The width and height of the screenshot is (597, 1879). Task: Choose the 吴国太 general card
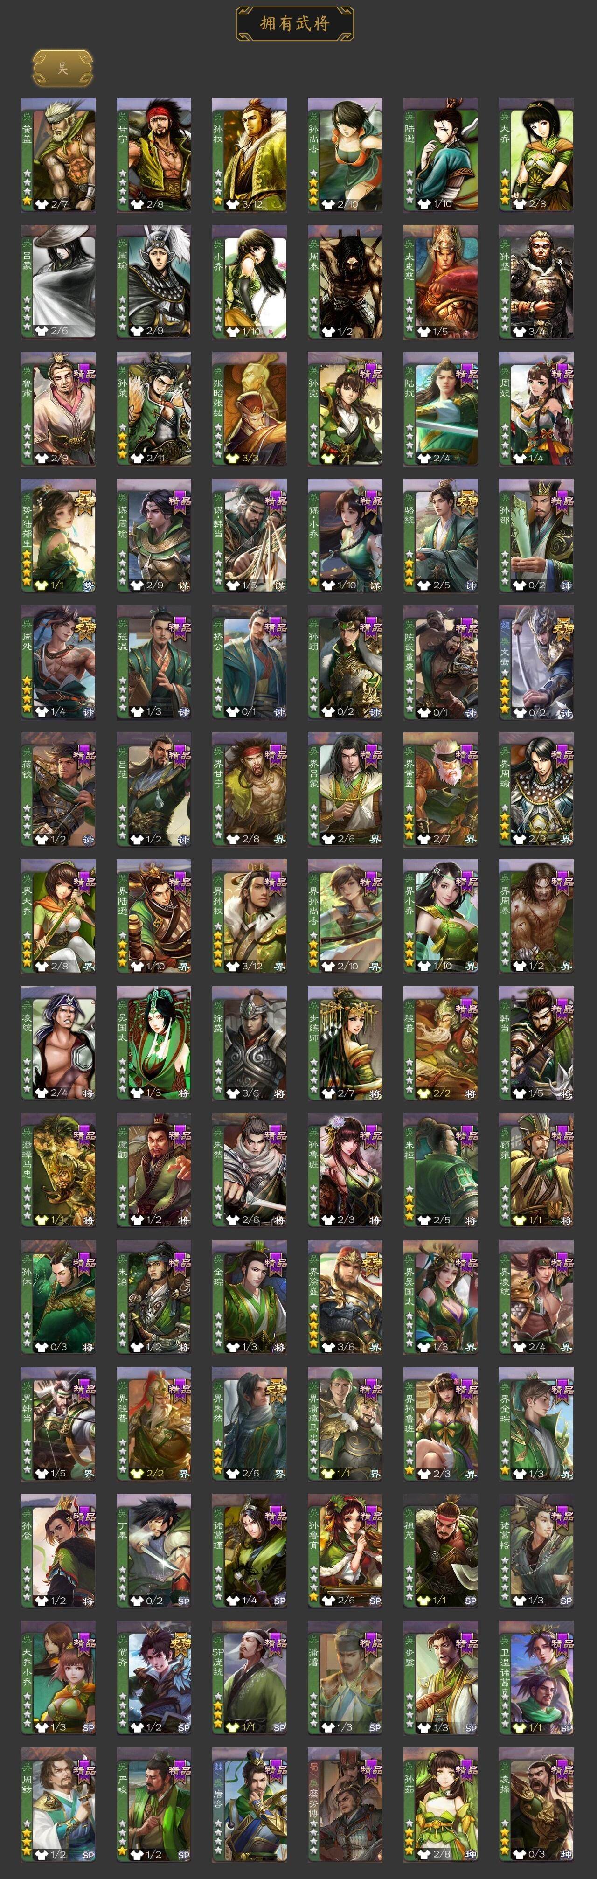coord(154,1044)
